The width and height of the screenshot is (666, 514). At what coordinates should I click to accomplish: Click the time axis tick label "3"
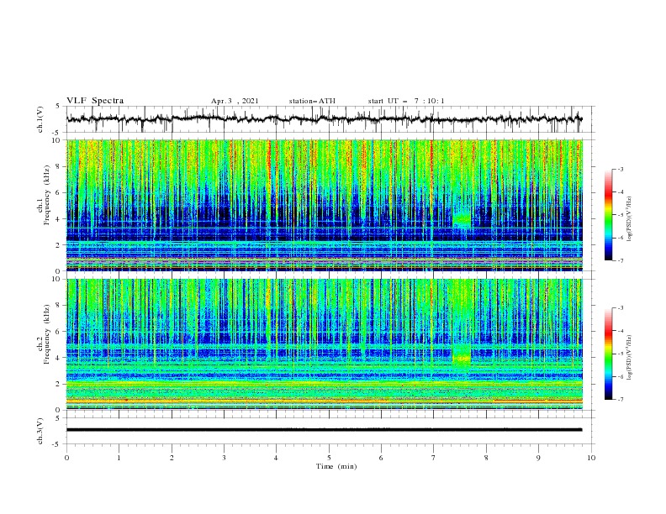point(224,458)
